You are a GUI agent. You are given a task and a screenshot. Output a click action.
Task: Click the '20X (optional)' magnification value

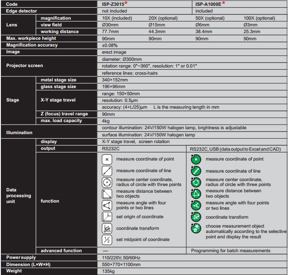pyautogui.click(x=163, y=18)
